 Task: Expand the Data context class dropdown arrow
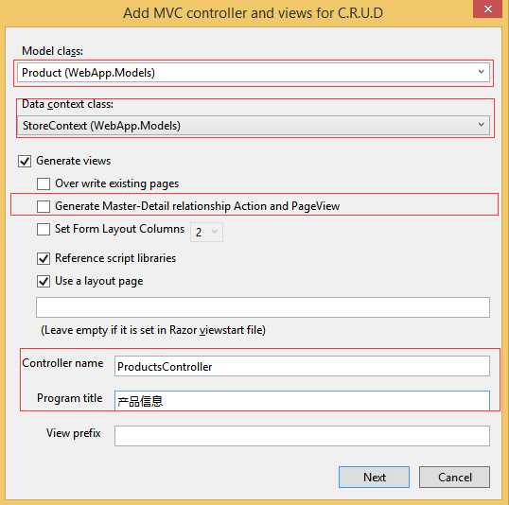pyautogui.click(x=481, y=125)
